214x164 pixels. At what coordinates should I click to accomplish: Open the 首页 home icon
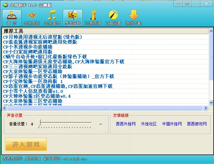pos(12,18)
